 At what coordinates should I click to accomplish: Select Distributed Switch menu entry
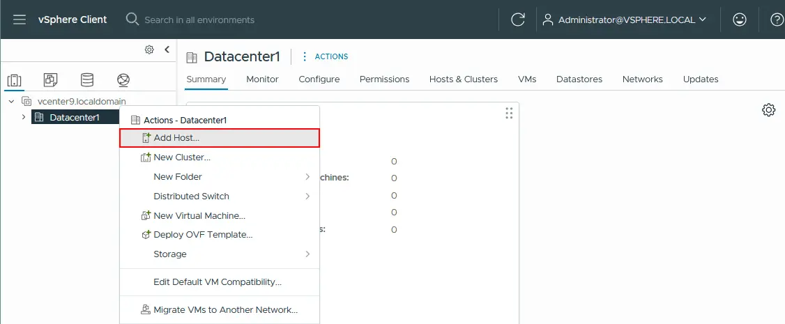(220, 196)
